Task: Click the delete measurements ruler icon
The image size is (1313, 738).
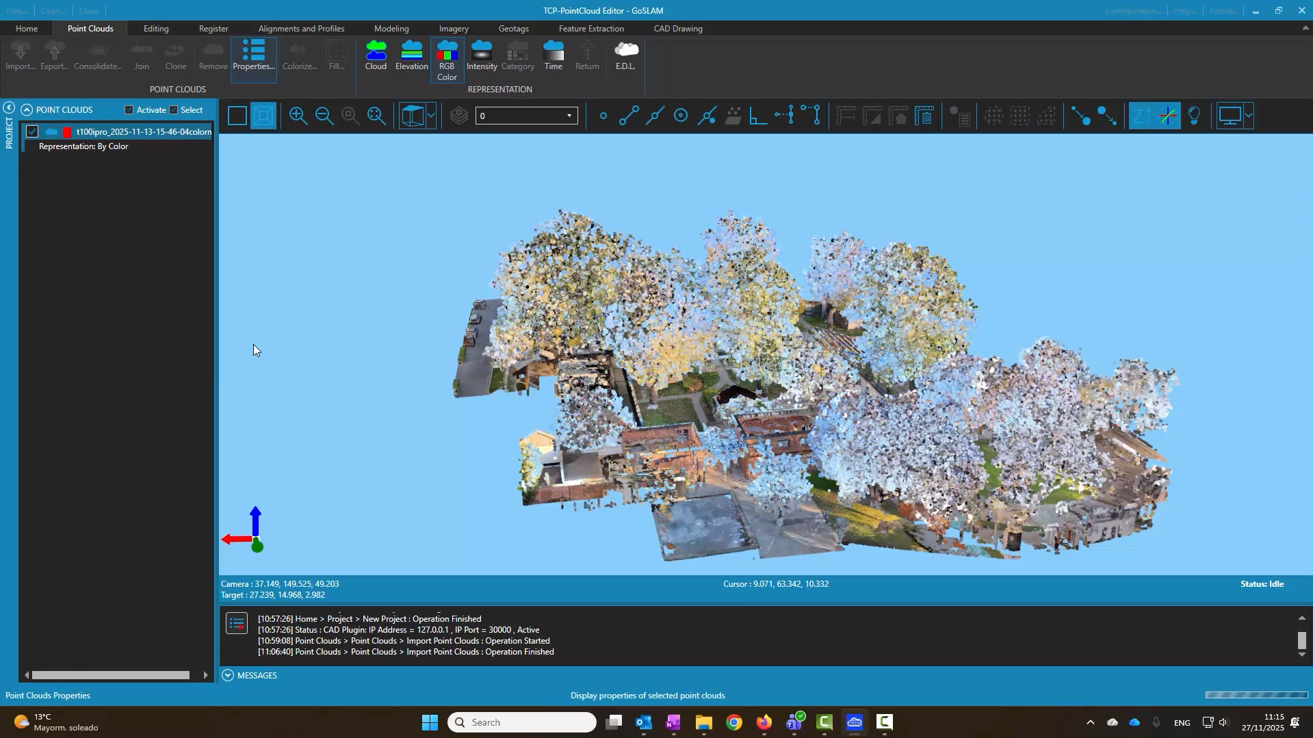Action: [924, 116]
